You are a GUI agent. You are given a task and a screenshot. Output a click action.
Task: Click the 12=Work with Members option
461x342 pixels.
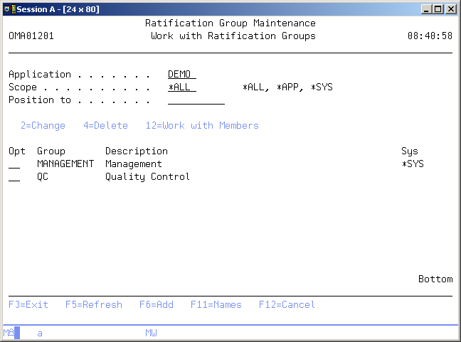[202, 126]
